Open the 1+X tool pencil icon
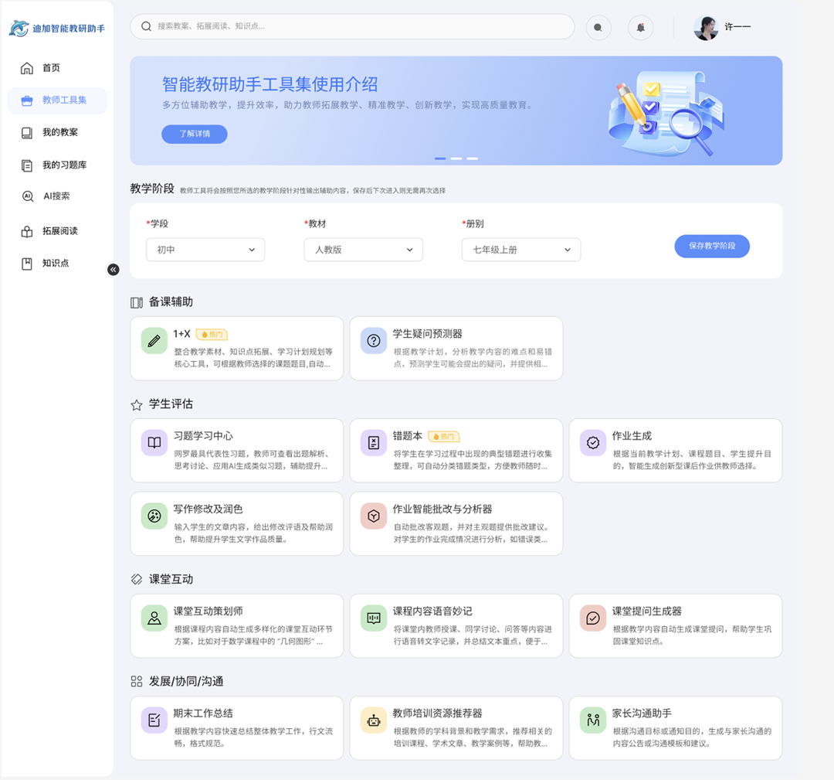 [x=154, y=341]
